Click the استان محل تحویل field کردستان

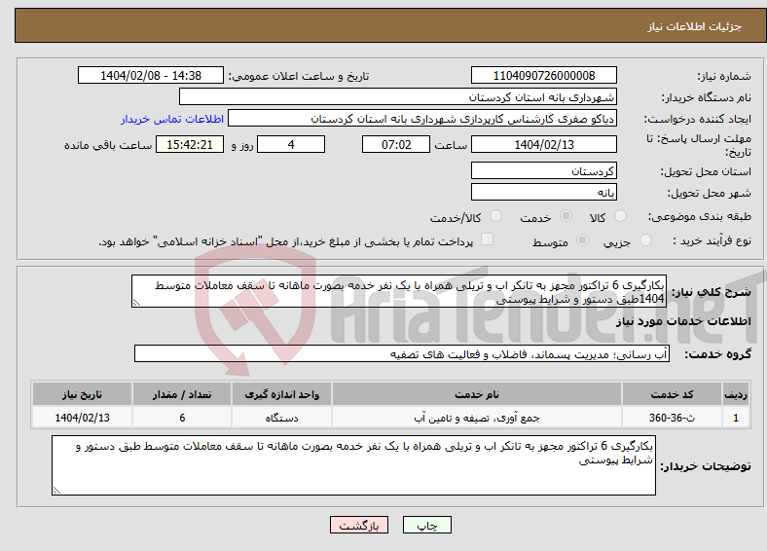[543, 170]
